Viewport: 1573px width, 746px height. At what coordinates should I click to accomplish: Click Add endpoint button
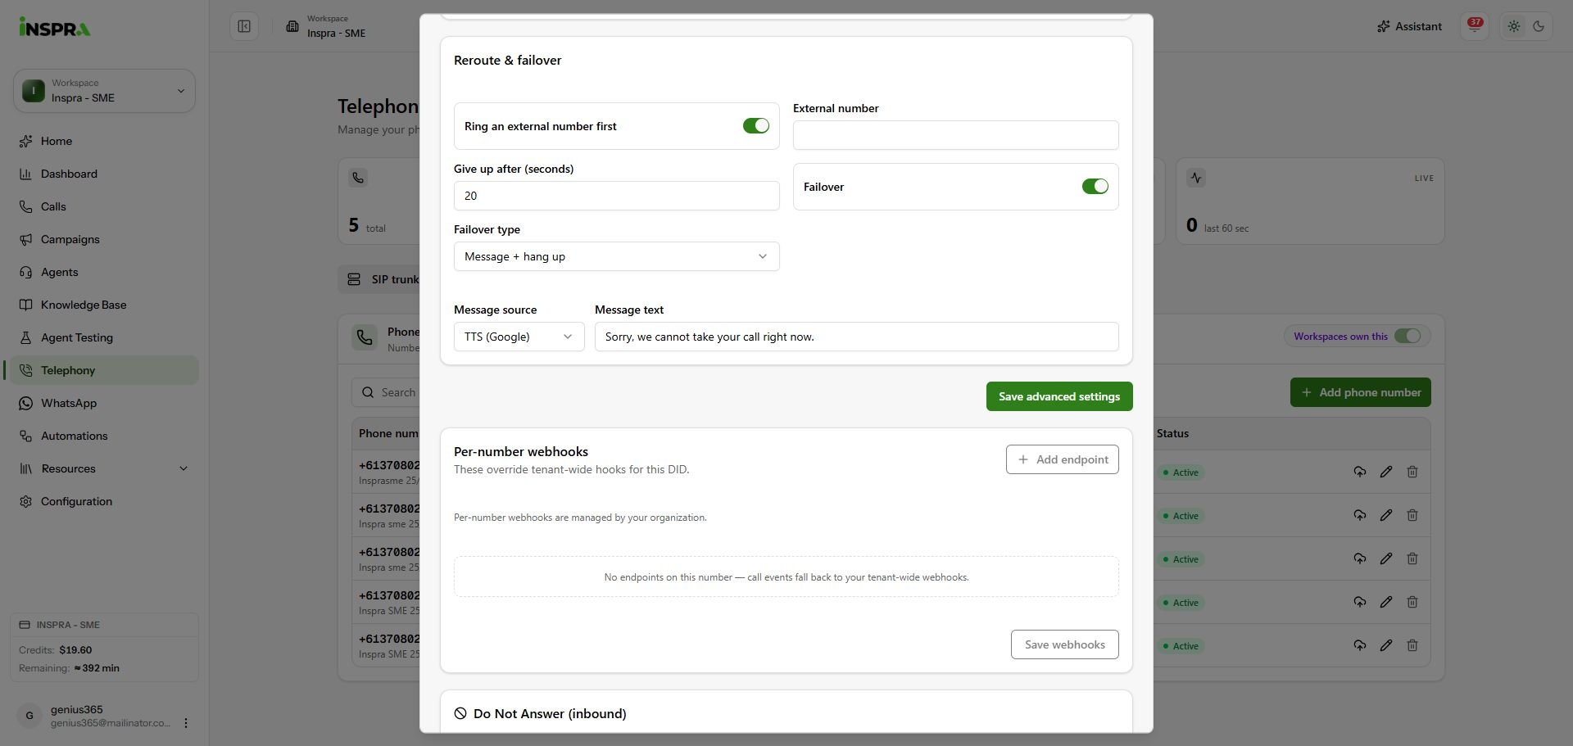tap(1062, 459)
